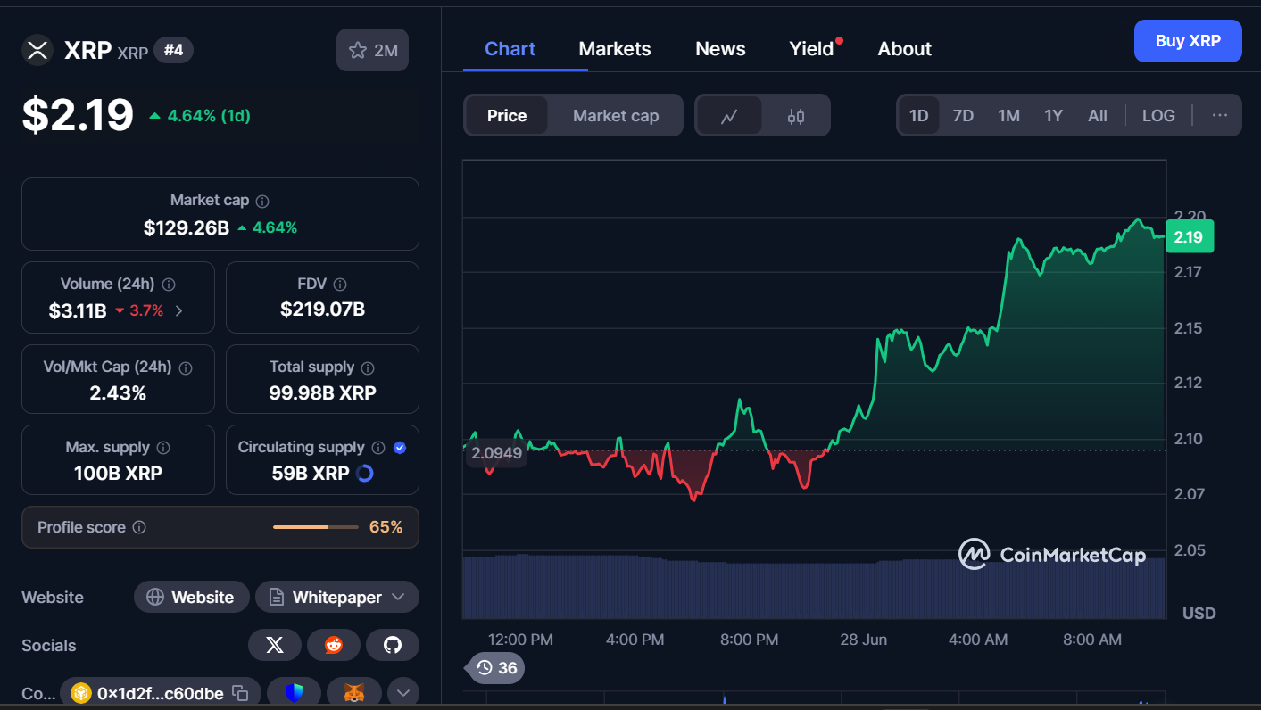The width and height of the screenshot is (1261, 710).
Task: Click the circulating supply progress ring
Action: 364,474
